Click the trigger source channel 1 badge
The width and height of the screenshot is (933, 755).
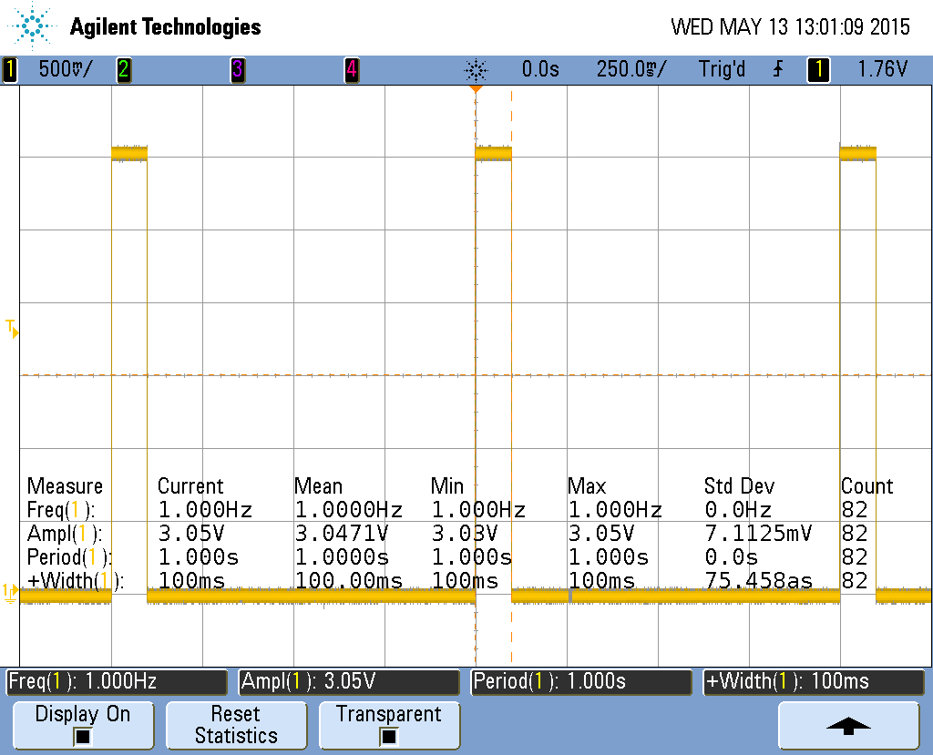(818, 69)
